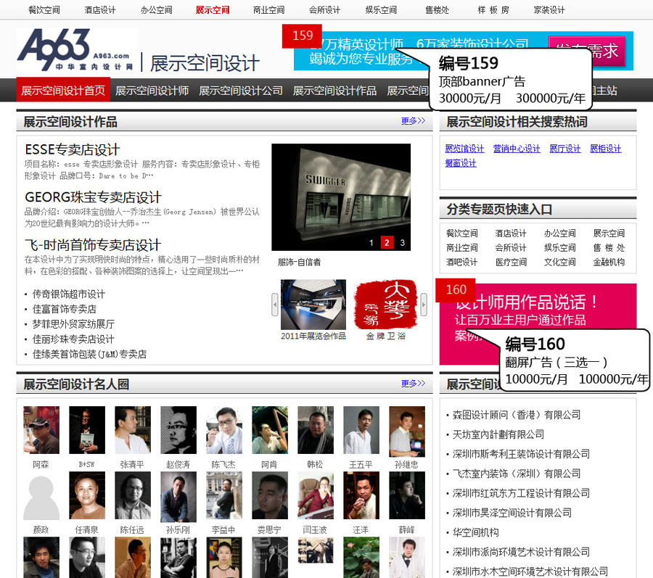Image resolution: width=653 pixels, height=578 pixels.
Task: Open 森图设计顾问（香港）有限公司 company link
Action: 517,414
